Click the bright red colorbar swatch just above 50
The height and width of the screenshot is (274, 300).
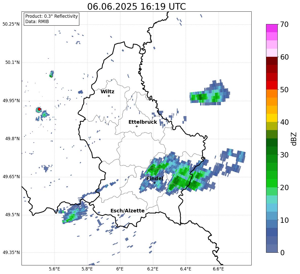(x=272, y=85)
